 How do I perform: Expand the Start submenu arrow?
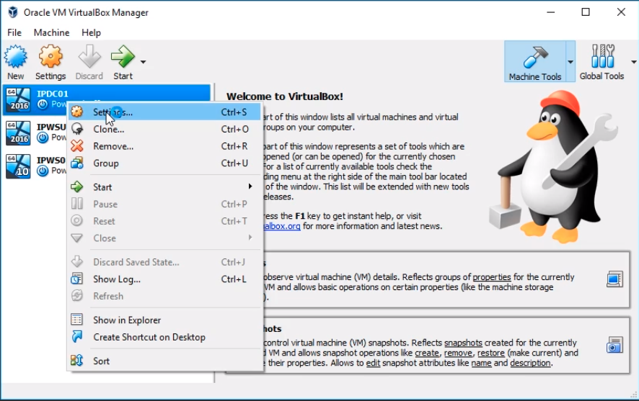[250, 186]
